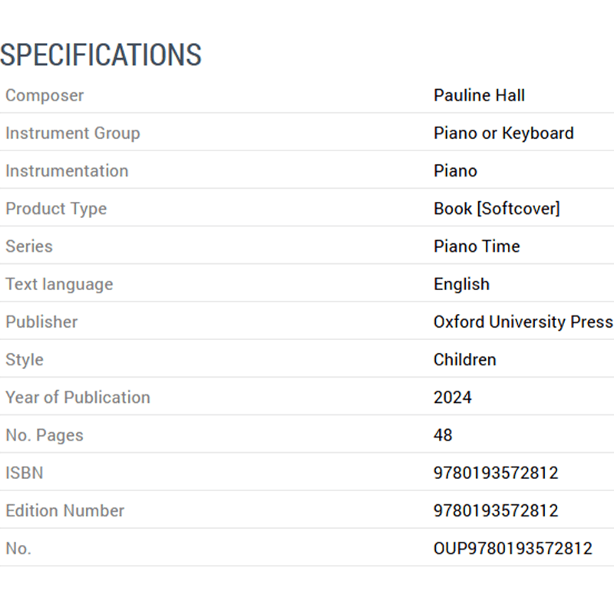The height and width of the screenshot is (614, 614).
Task: Open the Piano or Keyboard instrument group
Action: [503, 133]
